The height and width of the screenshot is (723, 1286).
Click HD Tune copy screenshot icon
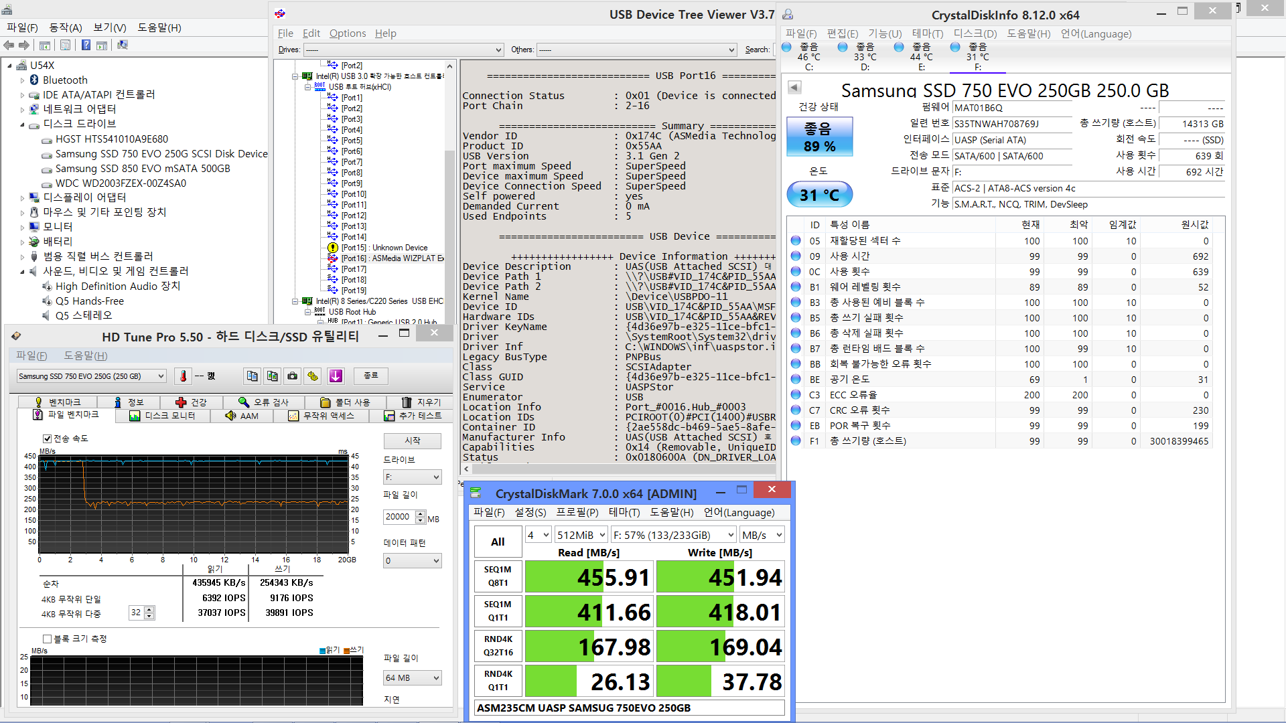point(272,376)
